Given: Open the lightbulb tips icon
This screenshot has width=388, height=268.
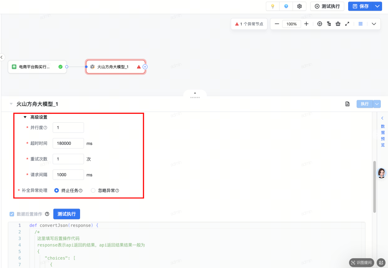Looking at the screenshot, I should point(273,6).
